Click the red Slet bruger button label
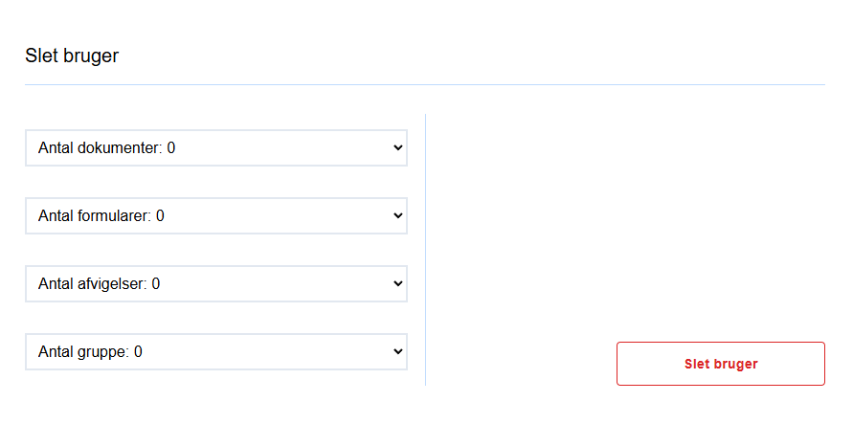 click(x=721, y=365)
